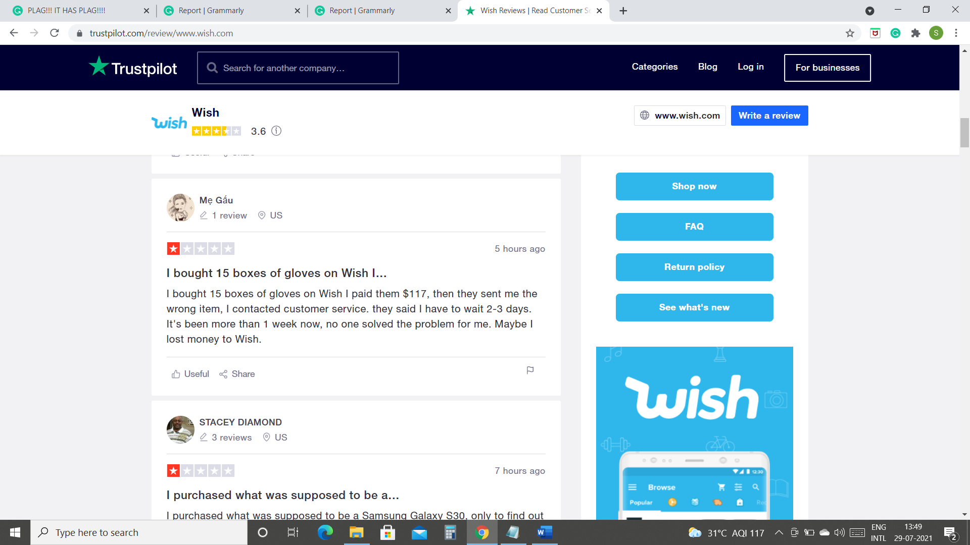Open Chrome three-dot menu
This screenshot has width=970, height=545.
pos(956,33)
